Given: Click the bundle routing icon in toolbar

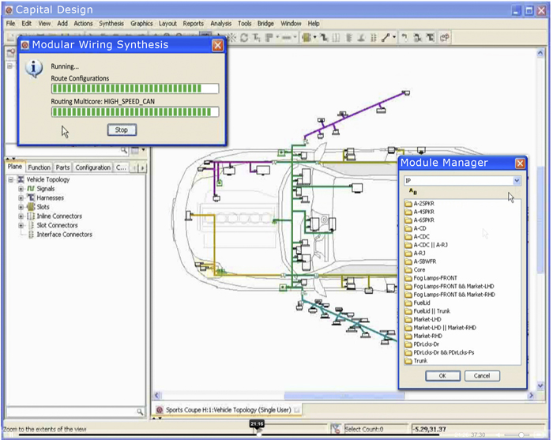Looking at the screenshot, I should tap(323, 37).
